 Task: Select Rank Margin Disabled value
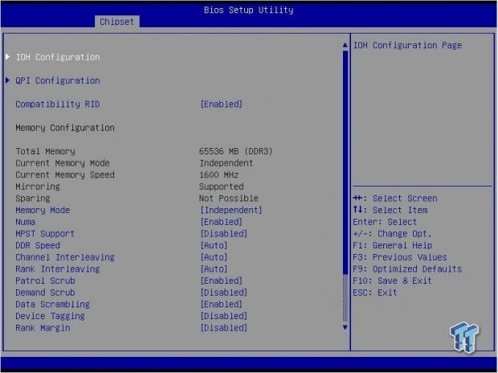click(x=224, y=327)
